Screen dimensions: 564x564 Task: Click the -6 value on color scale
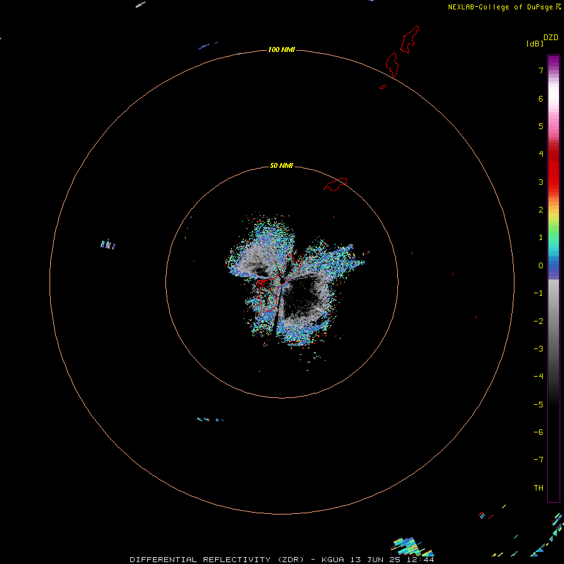(x=538, y=432)
